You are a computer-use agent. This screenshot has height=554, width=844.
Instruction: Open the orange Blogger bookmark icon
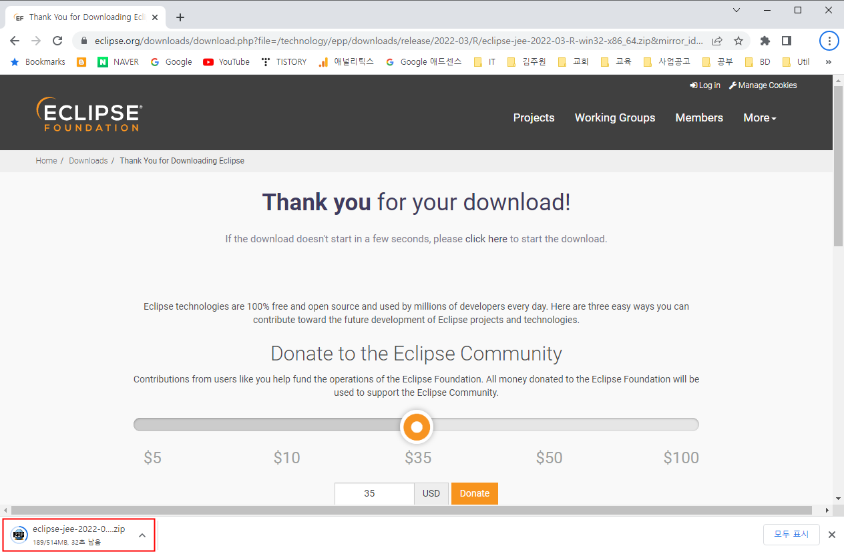click(x=81, y=61)
